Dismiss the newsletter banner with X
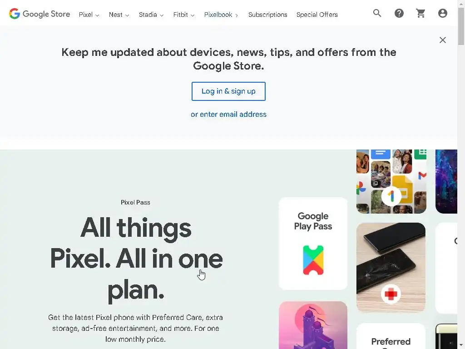Screen dimensions: 465x349 (x=443, y=40)
